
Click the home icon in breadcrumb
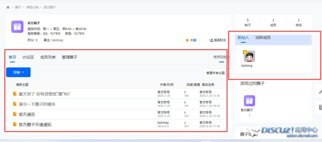tap(8, 7)
